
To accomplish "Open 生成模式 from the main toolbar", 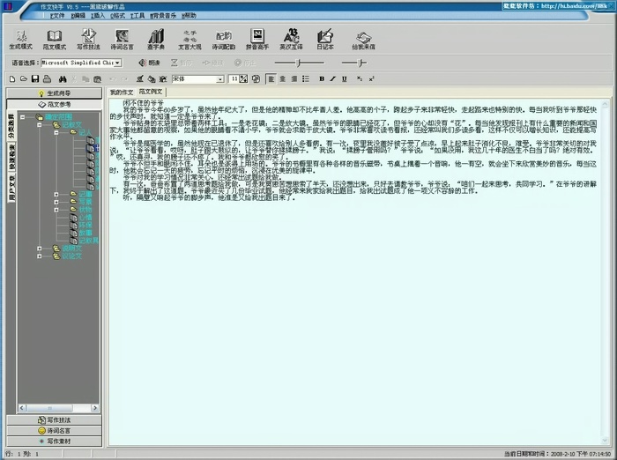I will tap(20, 38).
